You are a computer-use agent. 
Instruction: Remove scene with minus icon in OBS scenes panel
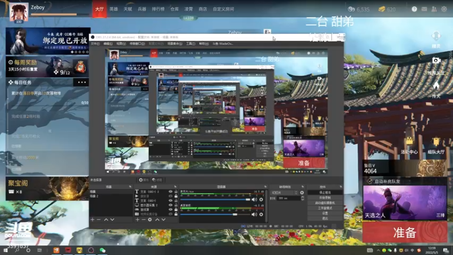coord(99,220)
